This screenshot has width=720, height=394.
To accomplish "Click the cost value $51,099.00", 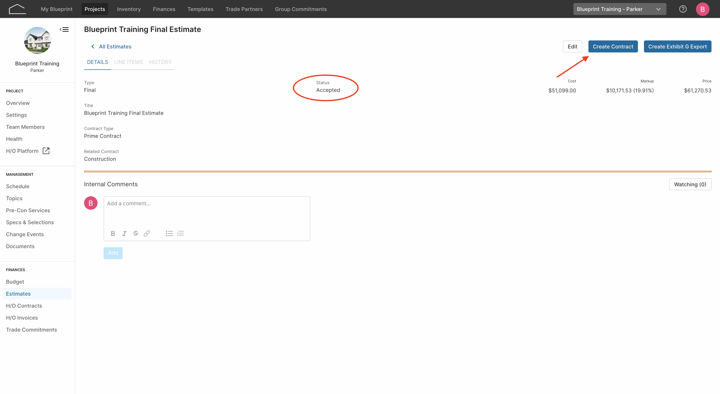I will pyautogui.click(x=562, y=90).
